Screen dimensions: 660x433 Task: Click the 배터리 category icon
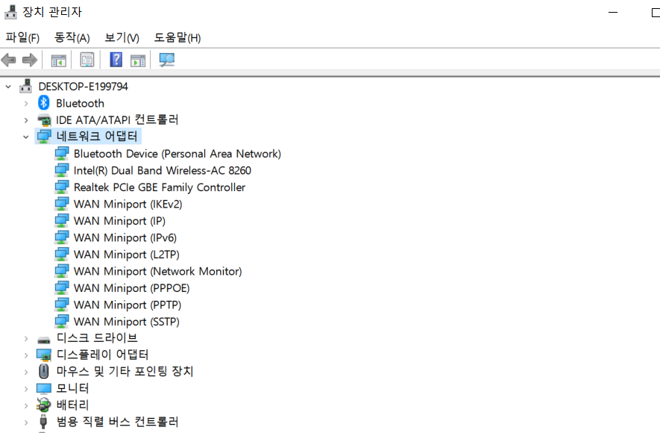[43, 405]
